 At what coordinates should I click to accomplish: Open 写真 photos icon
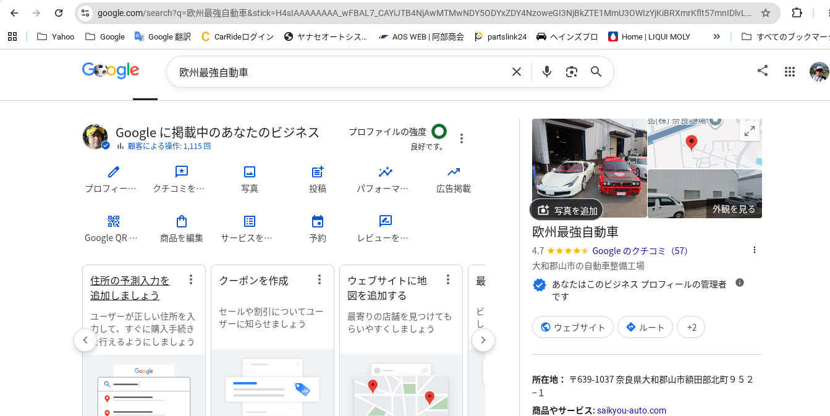pyautogui.click(x=250, y=172)
